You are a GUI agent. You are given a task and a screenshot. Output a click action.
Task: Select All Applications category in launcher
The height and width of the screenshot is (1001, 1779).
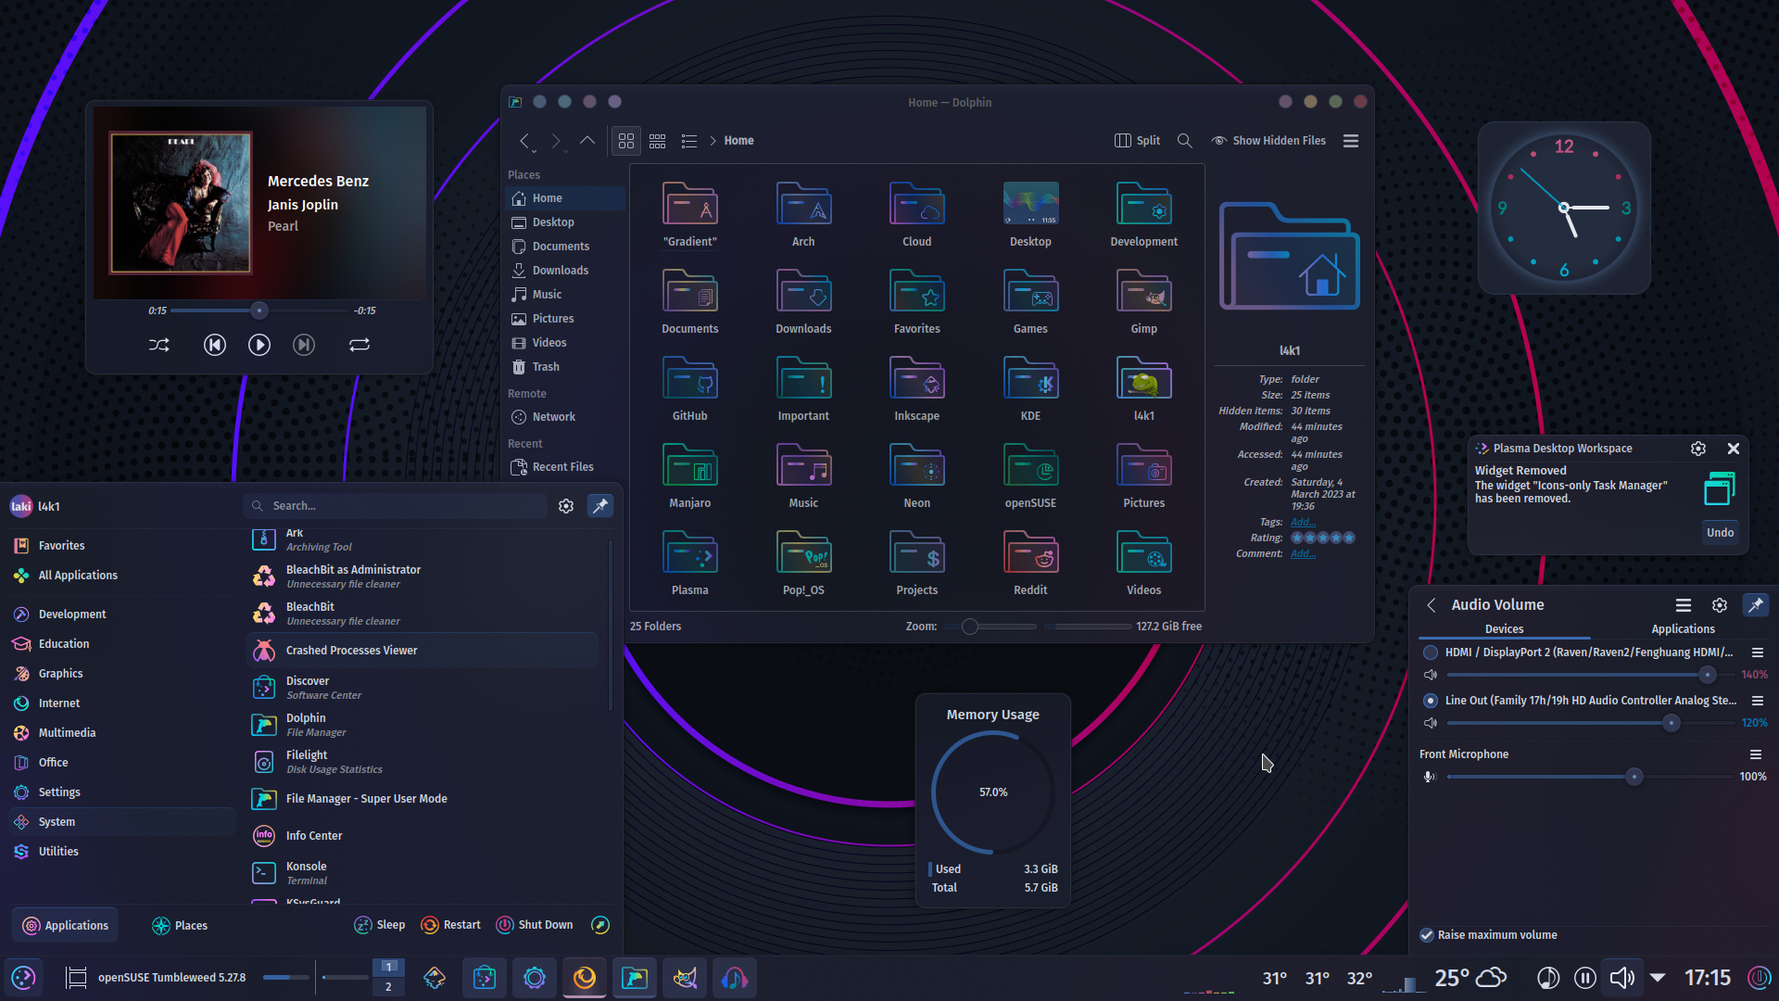point(122,576)
